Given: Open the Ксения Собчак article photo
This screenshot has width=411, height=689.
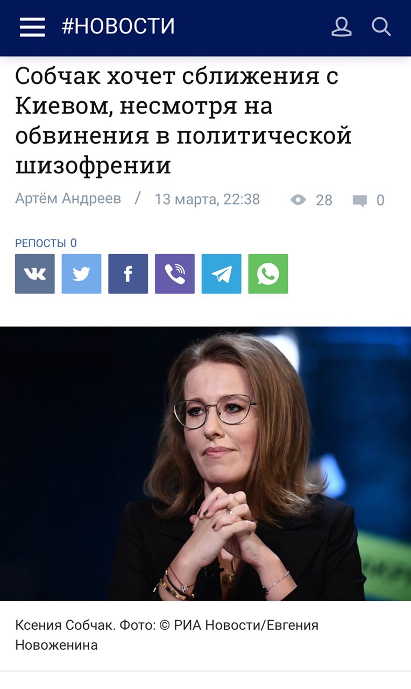Looking at the screenshot, I should tap(205, 463).
